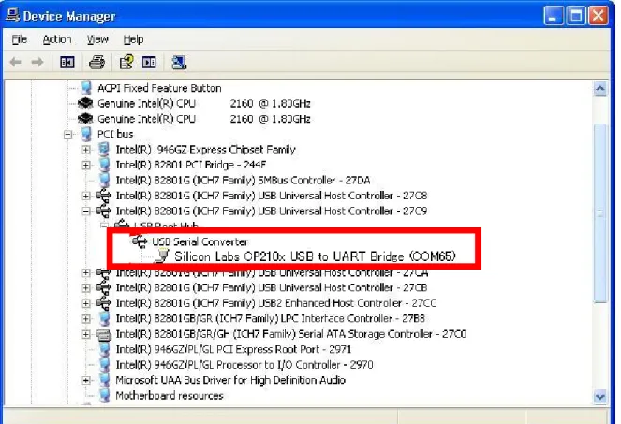Expand Microsoft UAA Bus Driver node
This screenshot has height=424, width=621.
86,380
